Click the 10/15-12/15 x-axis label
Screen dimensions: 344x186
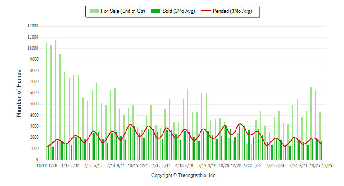point(138,165)
